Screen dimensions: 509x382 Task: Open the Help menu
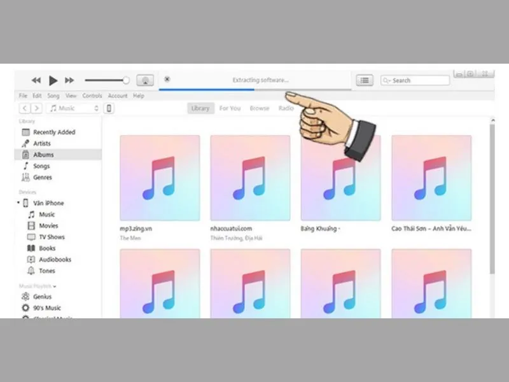(x=139, y=96)
